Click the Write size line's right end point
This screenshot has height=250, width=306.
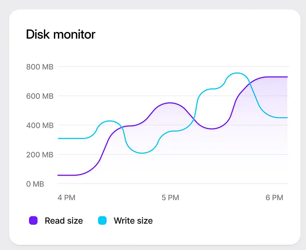[x=287, y=118]
